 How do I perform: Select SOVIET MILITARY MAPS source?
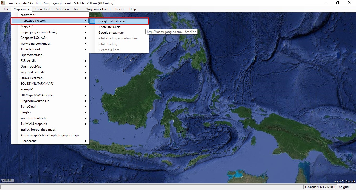(37, 84)
